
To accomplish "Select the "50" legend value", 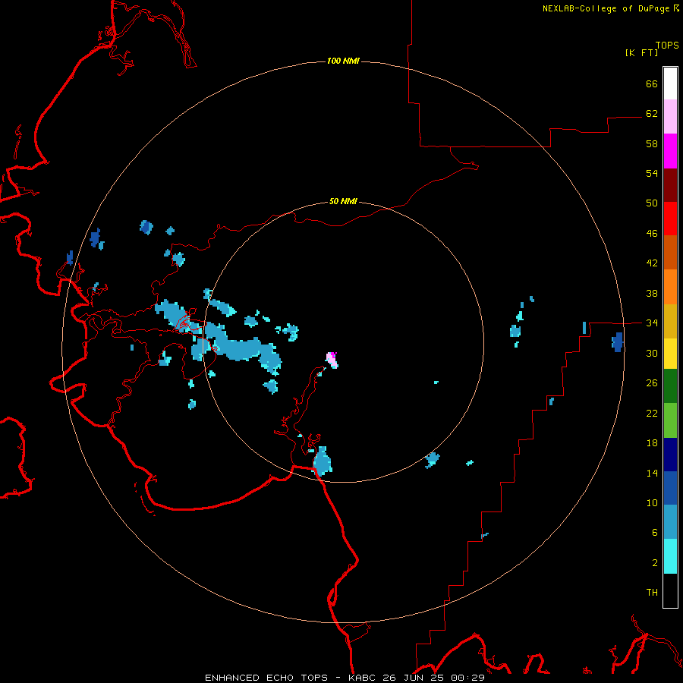I will coord(652,203).
